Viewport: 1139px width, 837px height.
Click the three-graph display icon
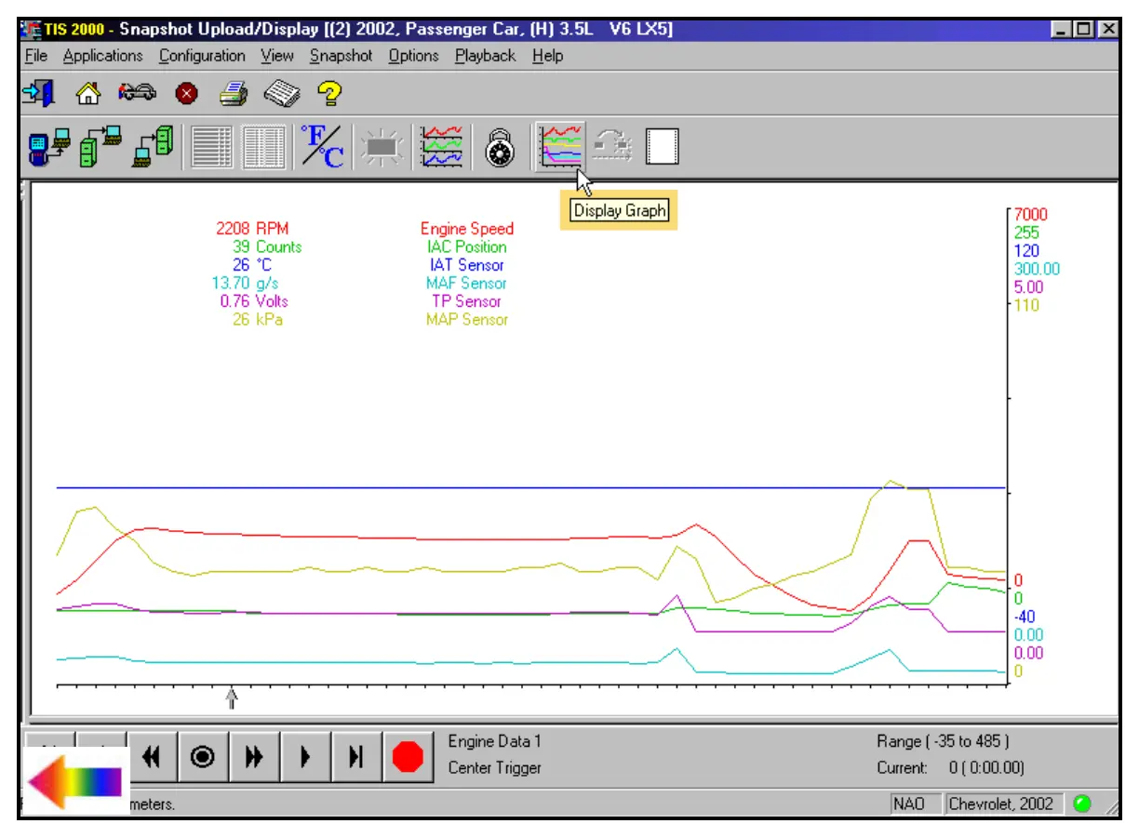pyautogui.click(x=441, y=146)
